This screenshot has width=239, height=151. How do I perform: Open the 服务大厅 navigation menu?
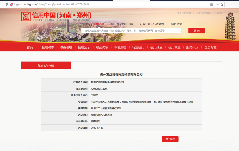pos(192,48)
